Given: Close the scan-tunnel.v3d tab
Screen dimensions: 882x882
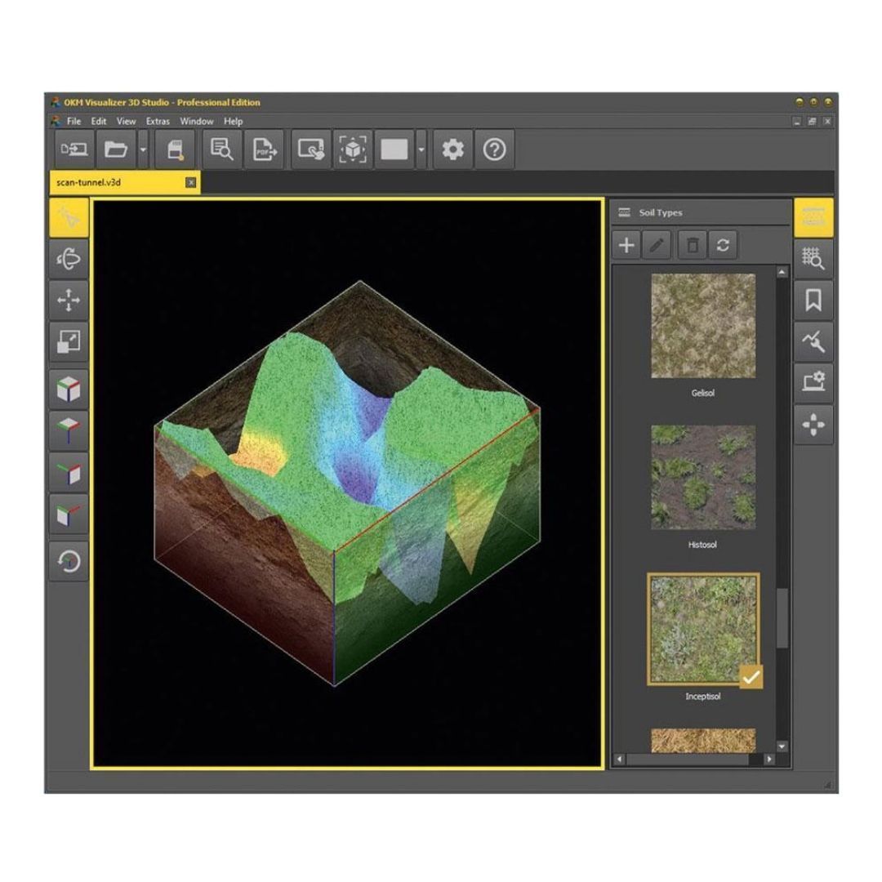Looking at the screenshot, I should click(190, 182).
